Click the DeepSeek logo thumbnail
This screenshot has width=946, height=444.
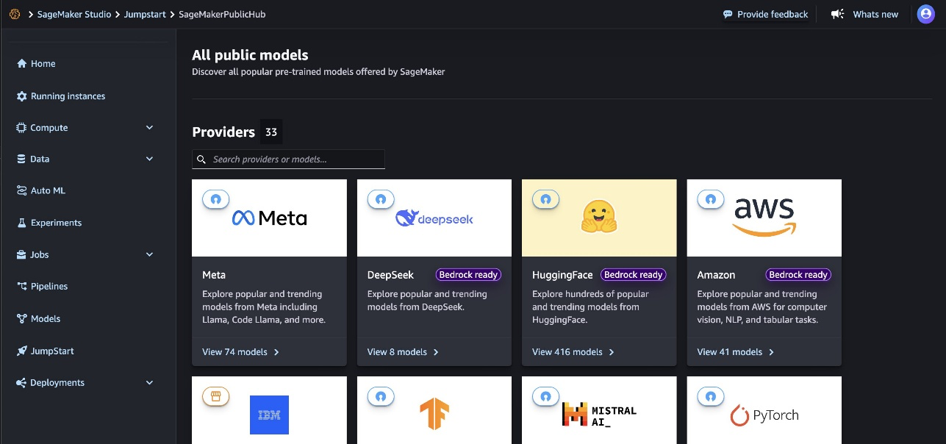click(434, 218)
